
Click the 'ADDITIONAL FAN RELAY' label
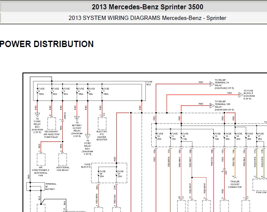point(63,169)
